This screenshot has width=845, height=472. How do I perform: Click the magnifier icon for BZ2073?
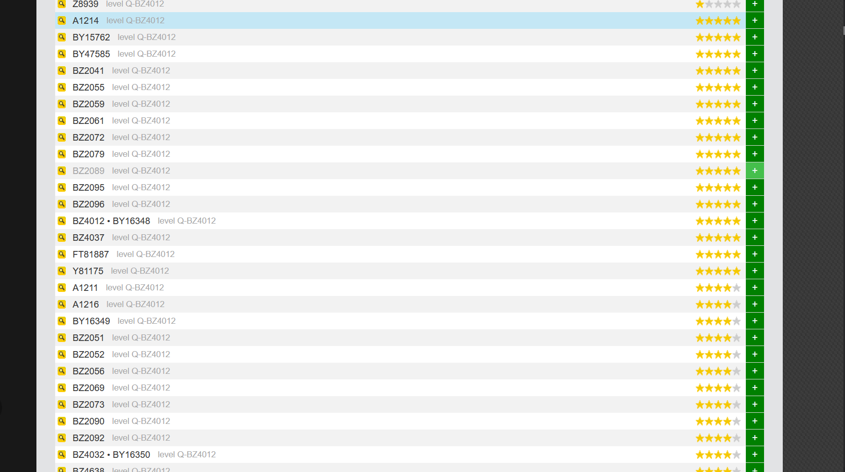pos(62,405)
